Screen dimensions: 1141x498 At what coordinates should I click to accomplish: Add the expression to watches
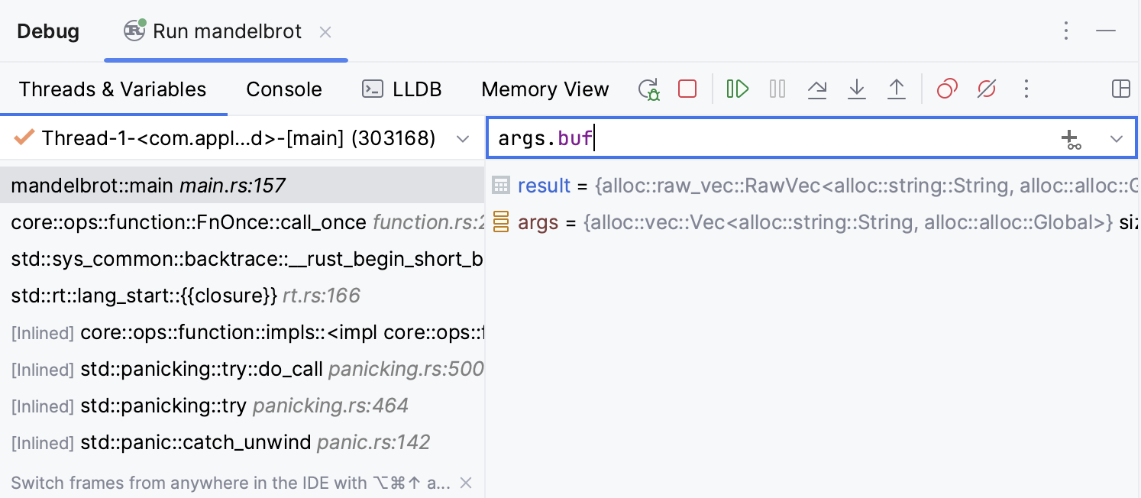1071,139
